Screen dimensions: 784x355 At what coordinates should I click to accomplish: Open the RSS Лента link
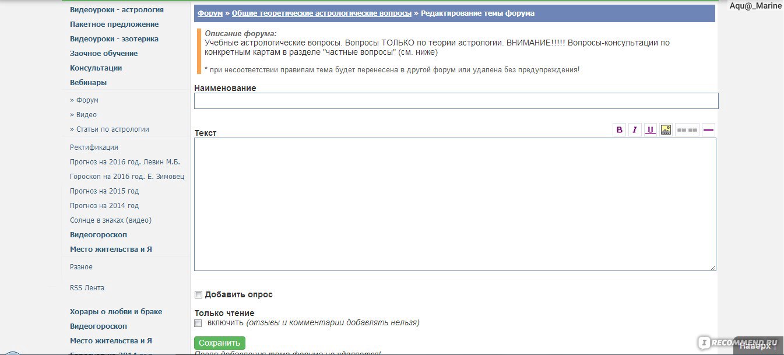coord(87,288)
